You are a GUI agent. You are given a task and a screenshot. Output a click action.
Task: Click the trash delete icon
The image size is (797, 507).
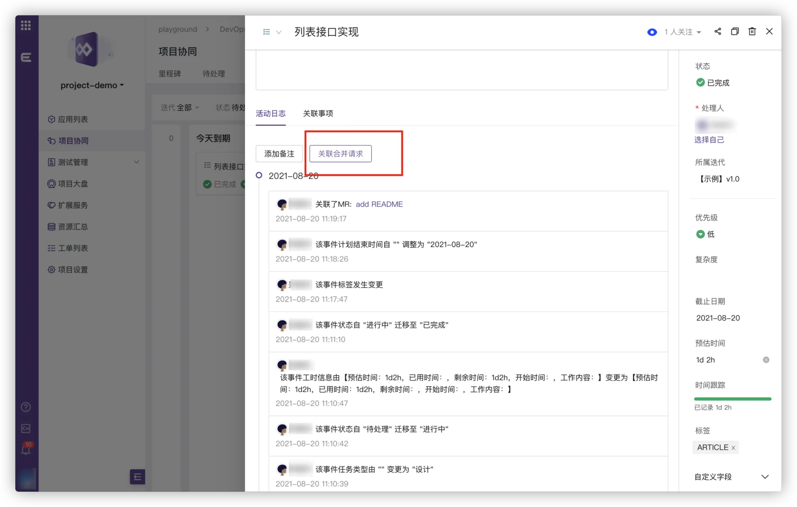coord(752,31)
